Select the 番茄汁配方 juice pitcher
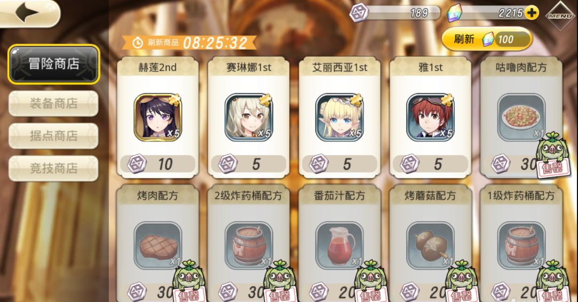 point(339,245)
